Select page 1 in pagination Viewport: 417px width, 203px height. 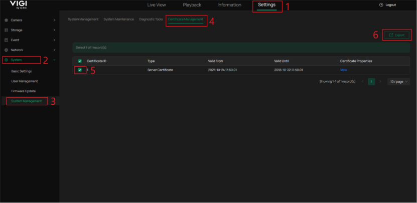point(371,81)
